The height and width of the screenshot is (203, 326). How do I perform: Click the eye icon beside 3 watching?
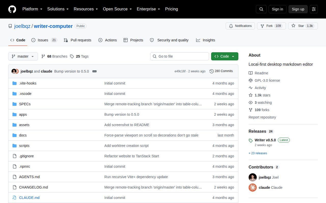coord(251,103)
